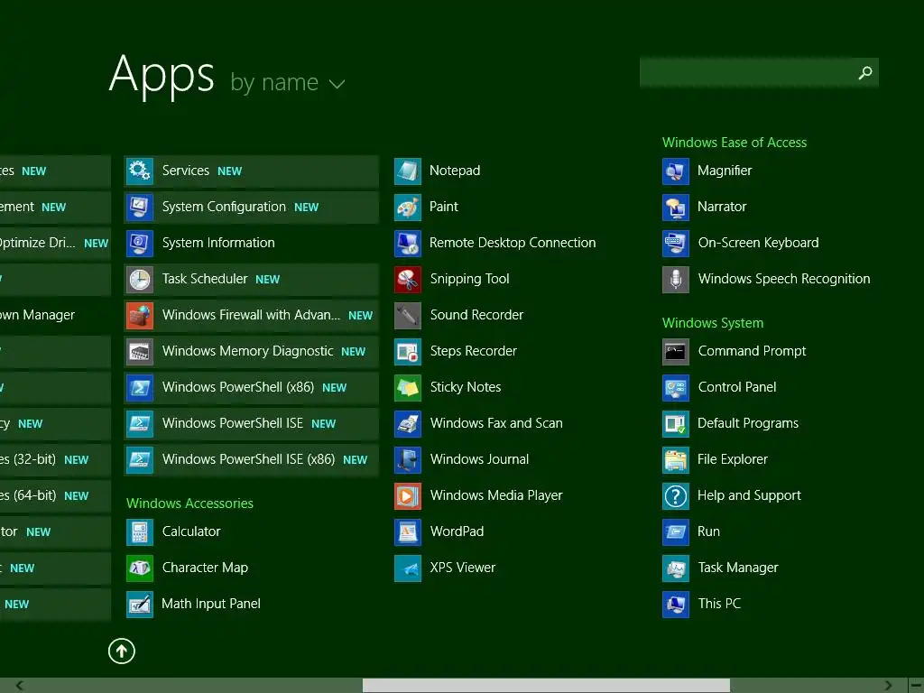Select the Windows System group heading

(713, 323)
